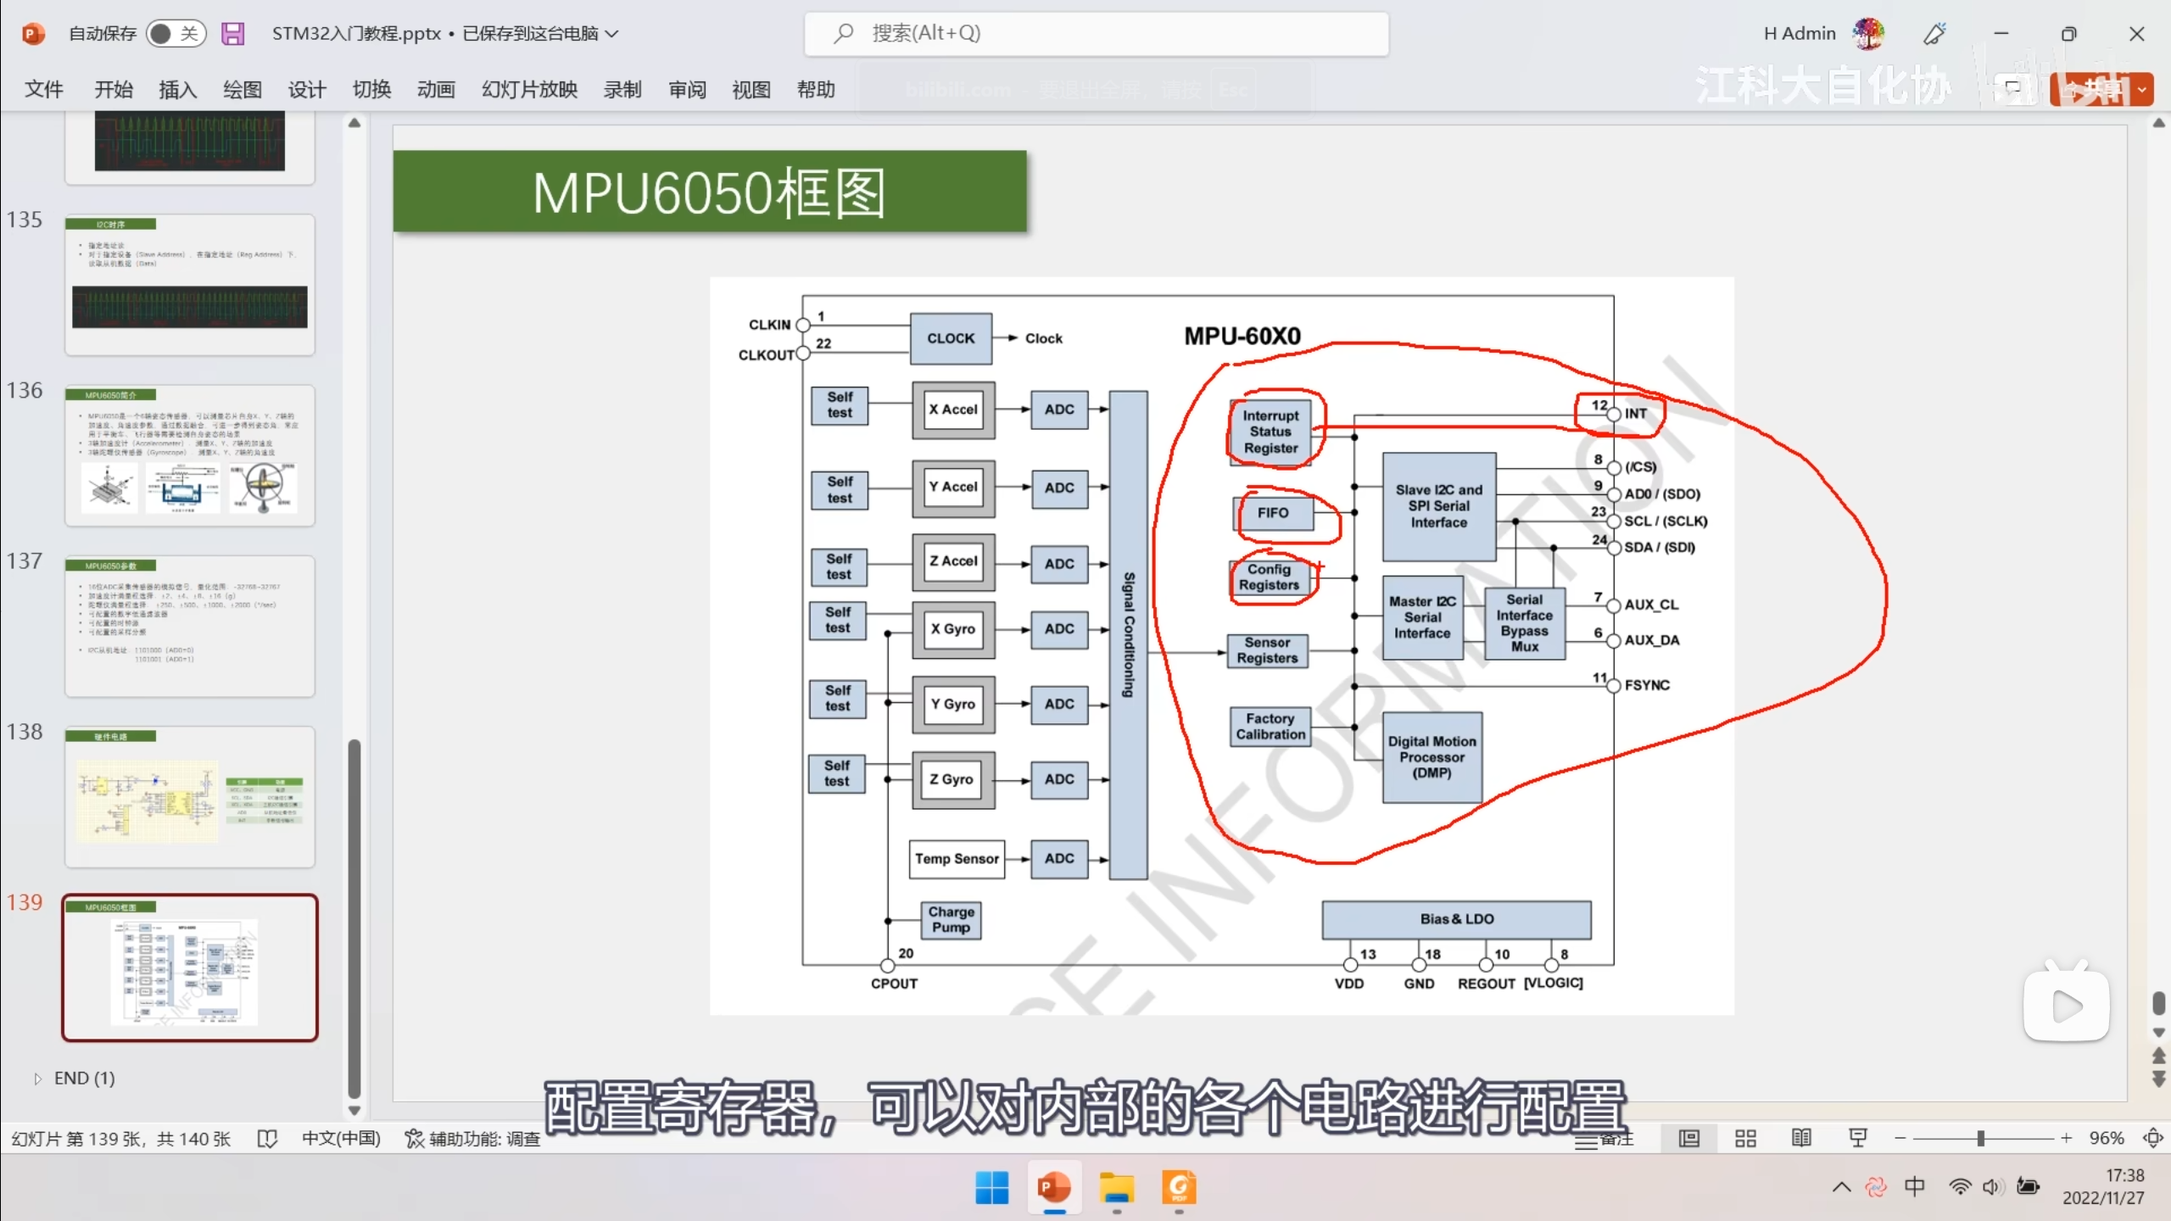Start Slide Show from status bar icon

(x=1857, y=1138)
